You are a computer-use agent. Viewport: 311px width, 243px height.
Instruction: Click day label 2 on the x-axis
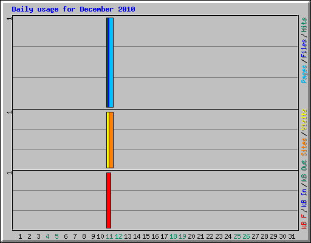point(29,236)
